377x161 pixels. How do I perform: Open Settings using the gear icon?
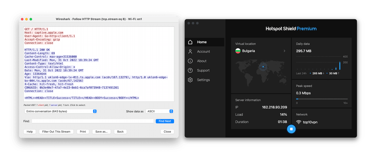click(x=190, y=80)
